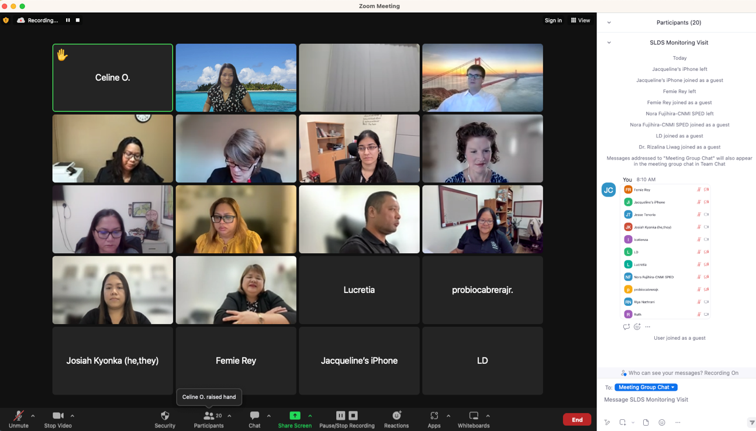Viewport: 756px width, 431px height.
Task: Pause recording via top-left indicator
Action: pyautogui.click(x=68, y=20)
